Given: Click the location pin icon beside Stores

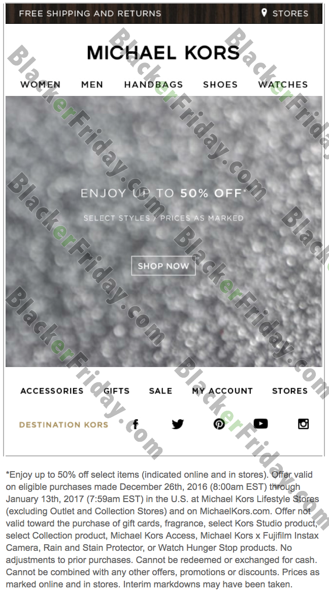Looking at the screenshot, I should (x=264, y=13).
